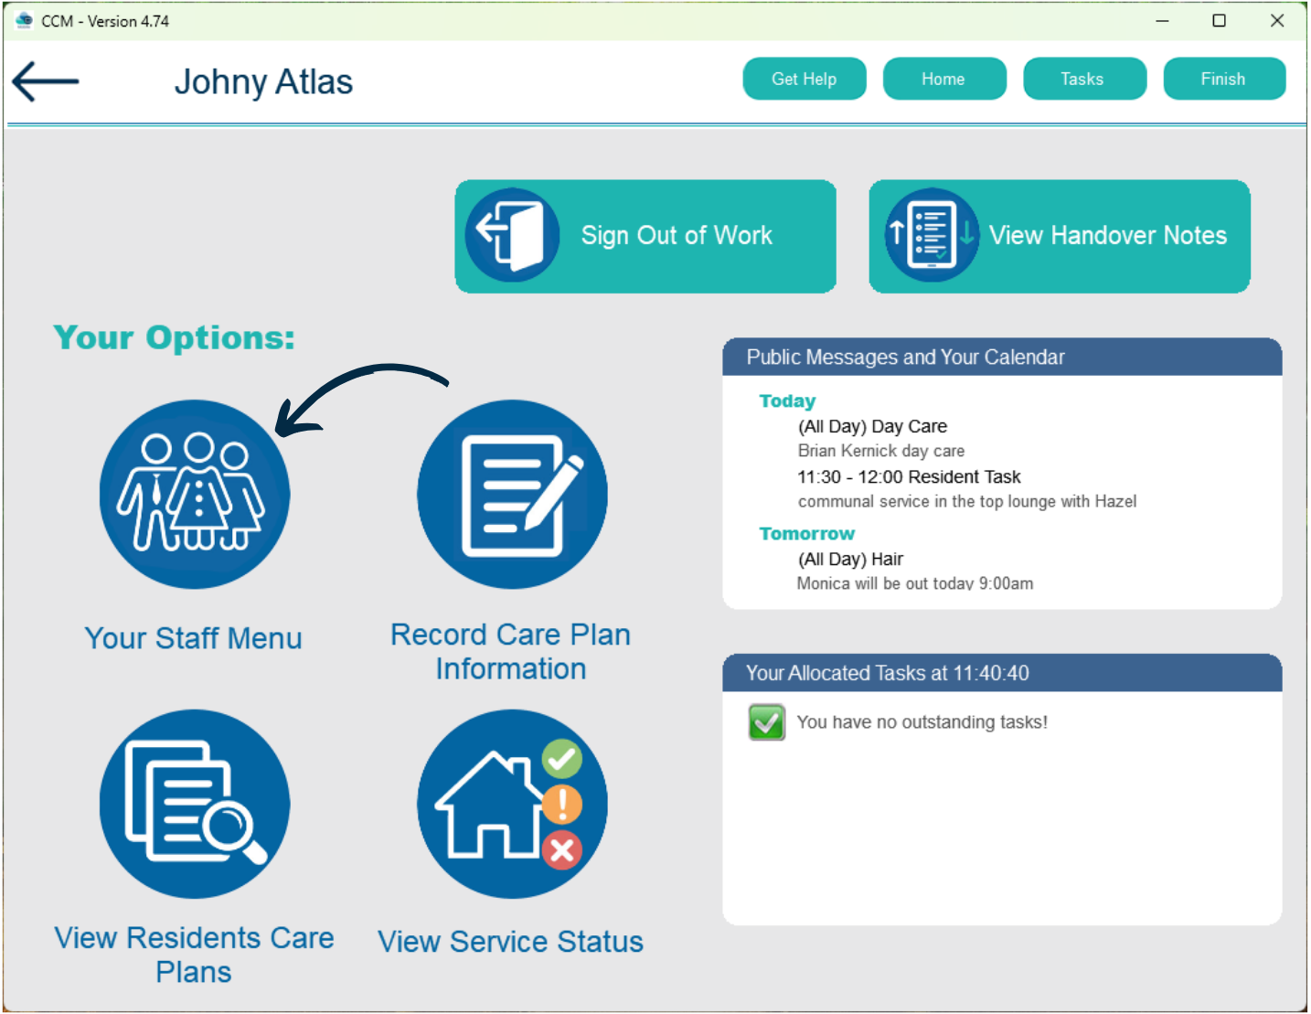Click View Service Status text
Screen dimensions: 1311x1014
pos(510,942)
